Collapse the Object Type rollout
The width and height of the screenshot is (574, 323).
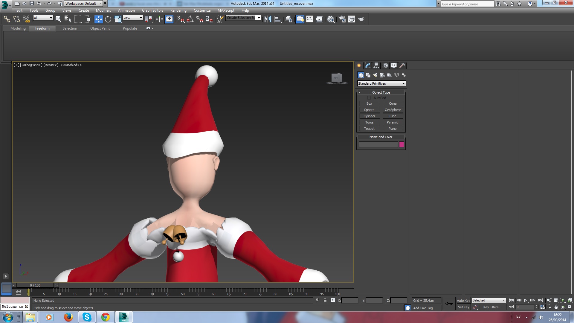pyautogui.click(x=381, y=92)
